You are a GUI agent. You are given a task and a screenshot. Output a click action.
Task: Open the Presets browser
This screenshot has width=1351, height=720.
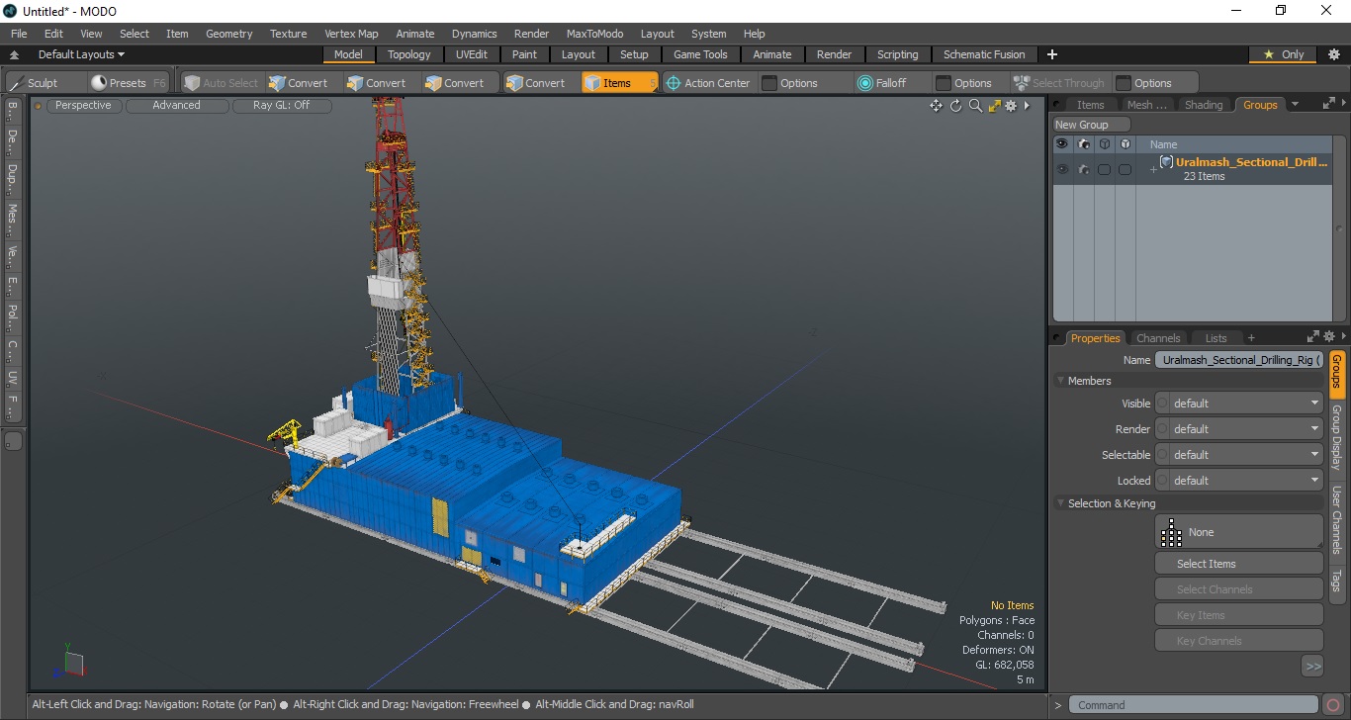point(128,83)
